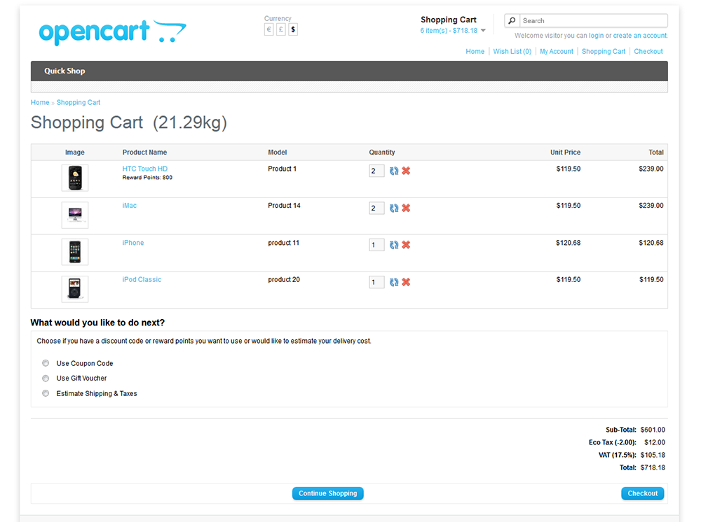
Task: Focus iMac quantity field
Action: [x=376, y=208]
